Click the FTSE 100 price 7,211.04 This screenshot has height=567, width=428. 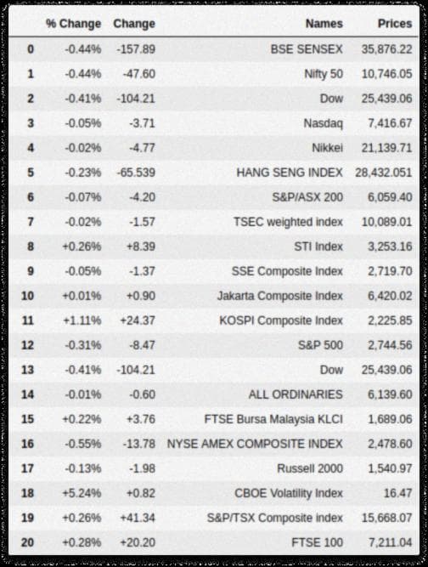pyautogui.click(x=390, y=542)
